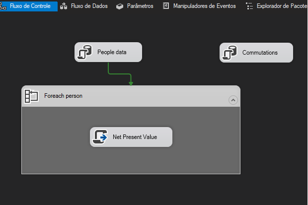Image resolution: width=308 pixels, height=205 pixels.
Task: Click the Fluxo de Dados tab icon
Action: (64, 6)
